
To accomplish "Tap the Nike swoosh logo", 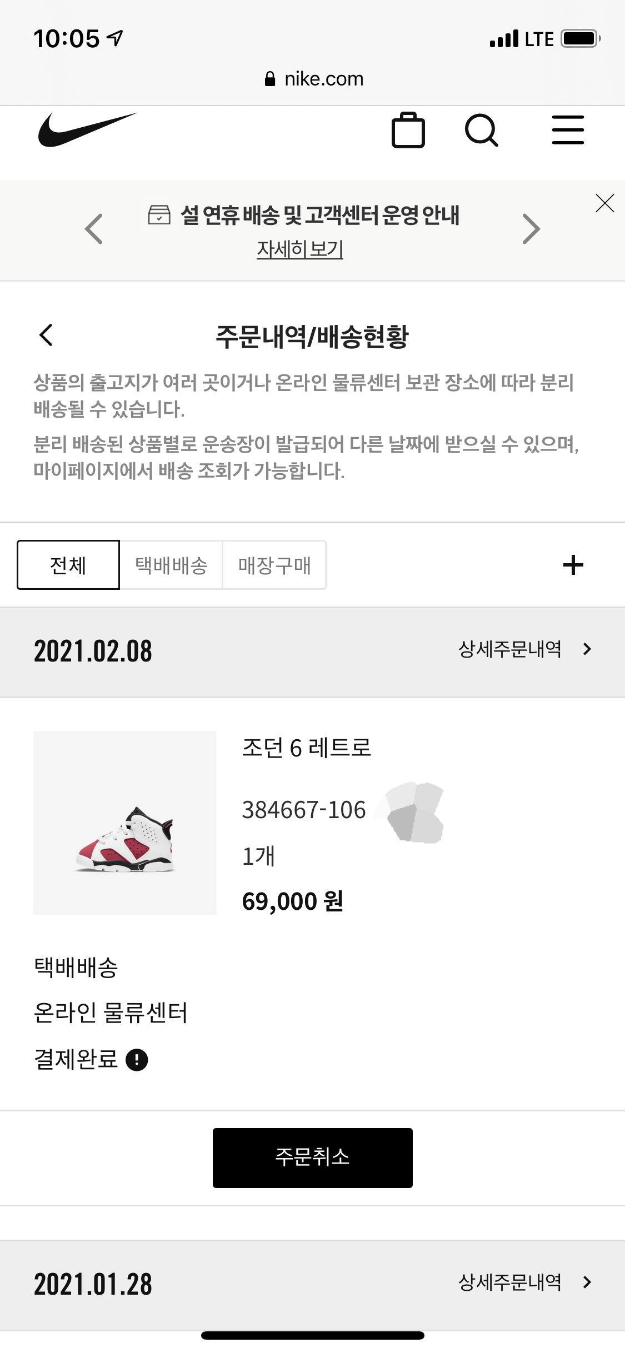I will 87,131.
